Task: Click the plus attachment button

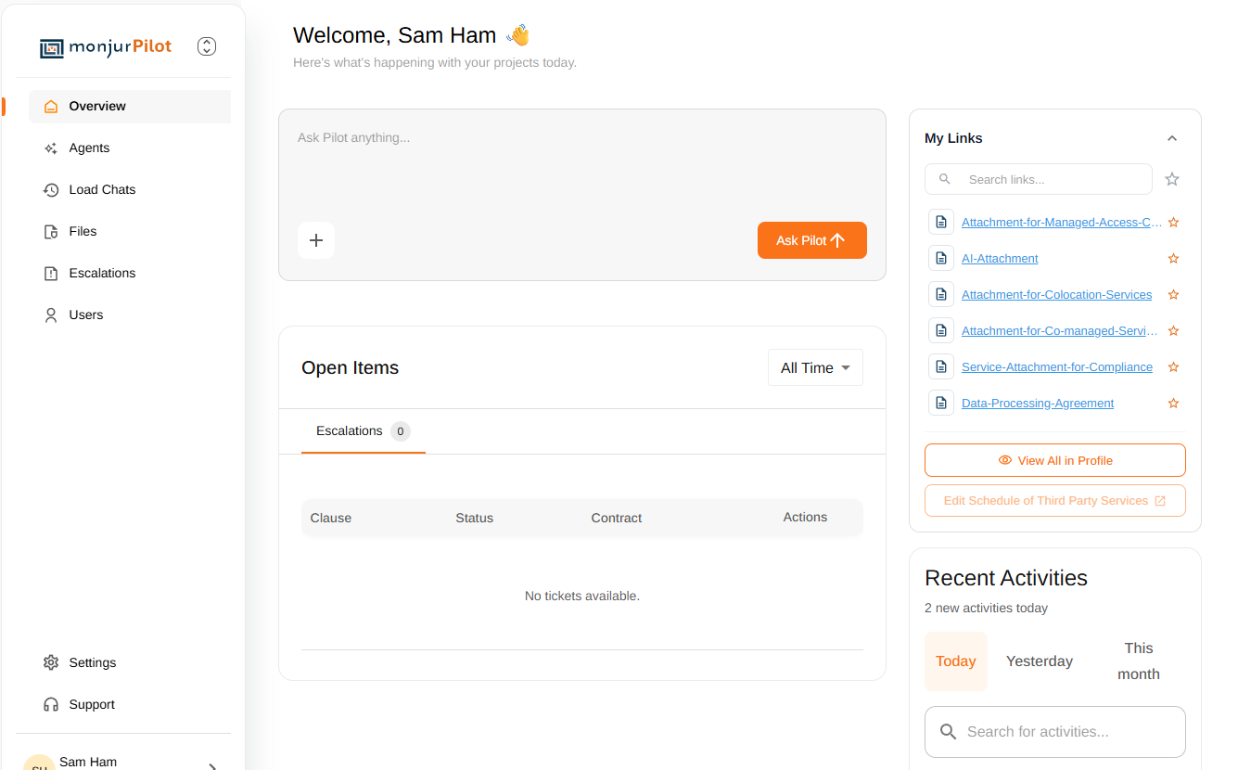Action: tap(316, 240)
